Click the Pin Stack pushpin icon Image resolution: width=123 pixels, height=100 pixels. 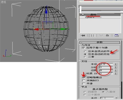(x=83, y=35)
